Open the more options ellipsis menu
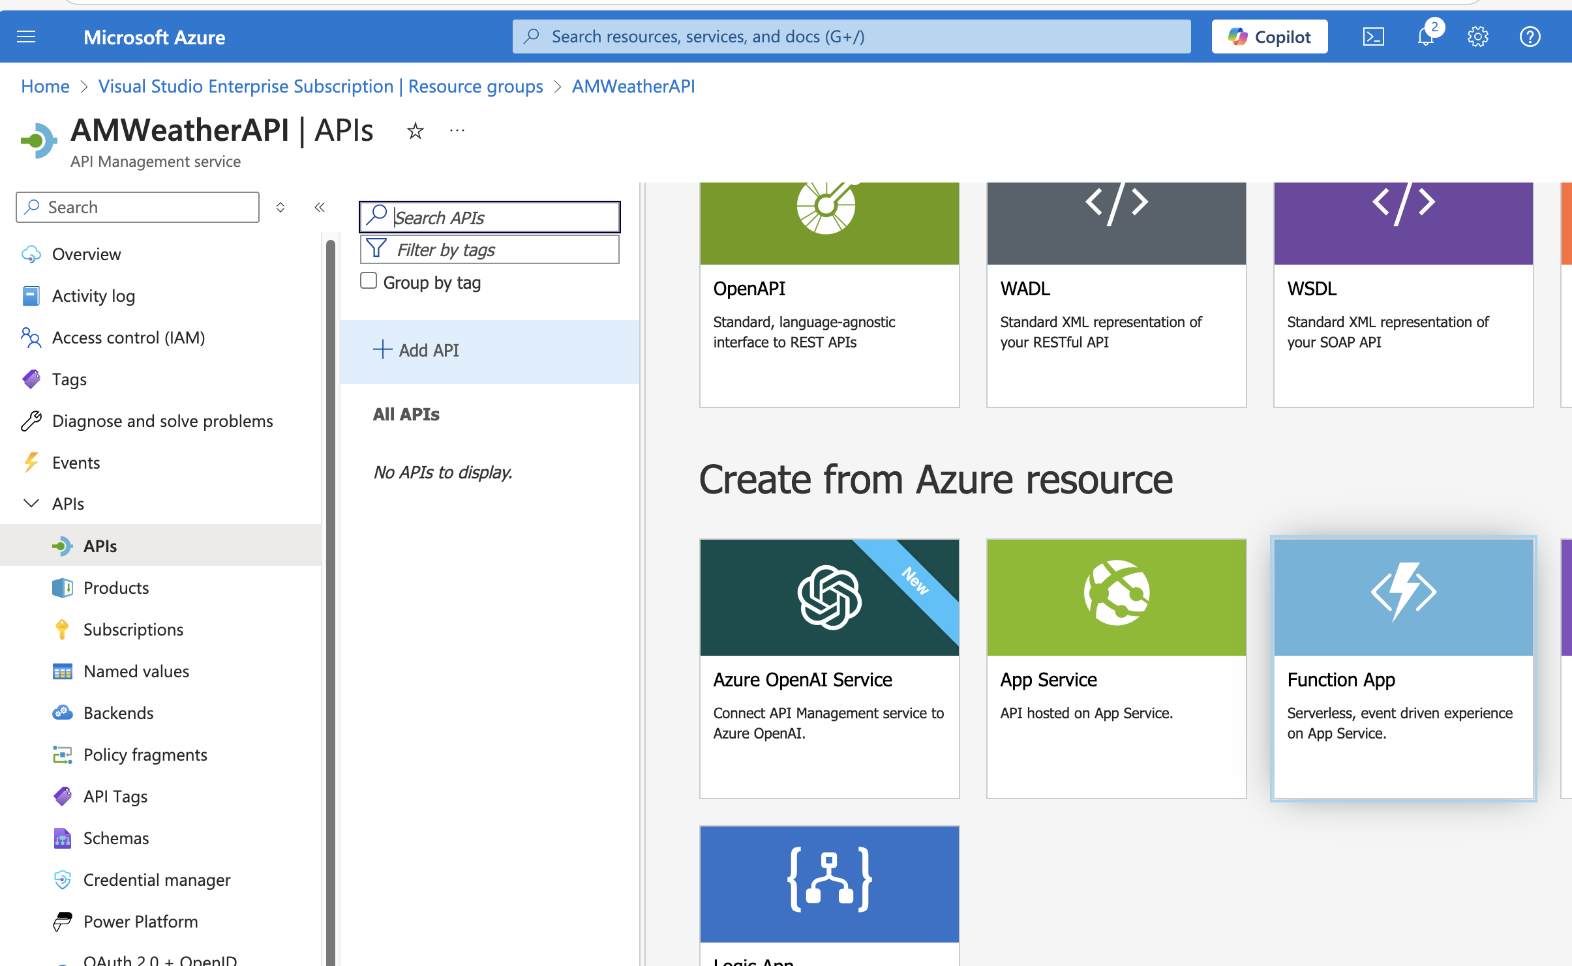This screenshot has height=966, width=1572. [457, 131]
